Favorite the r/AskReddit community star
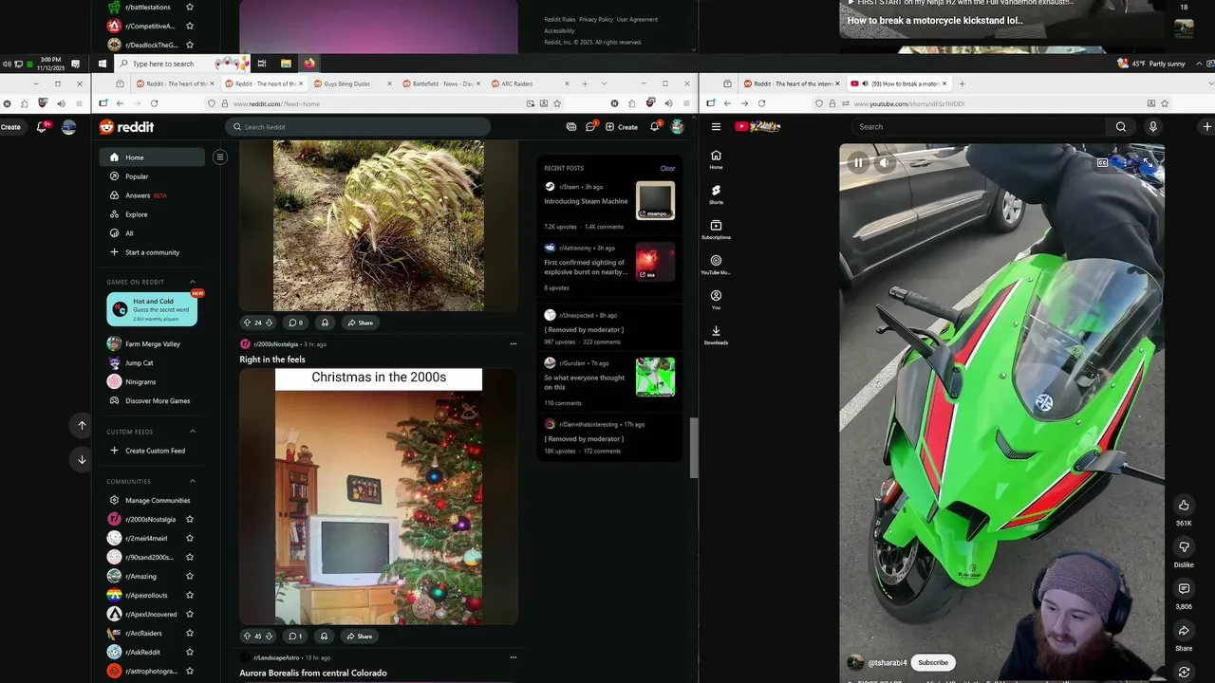Screen dimensions: 1215x683 [190, 652]
